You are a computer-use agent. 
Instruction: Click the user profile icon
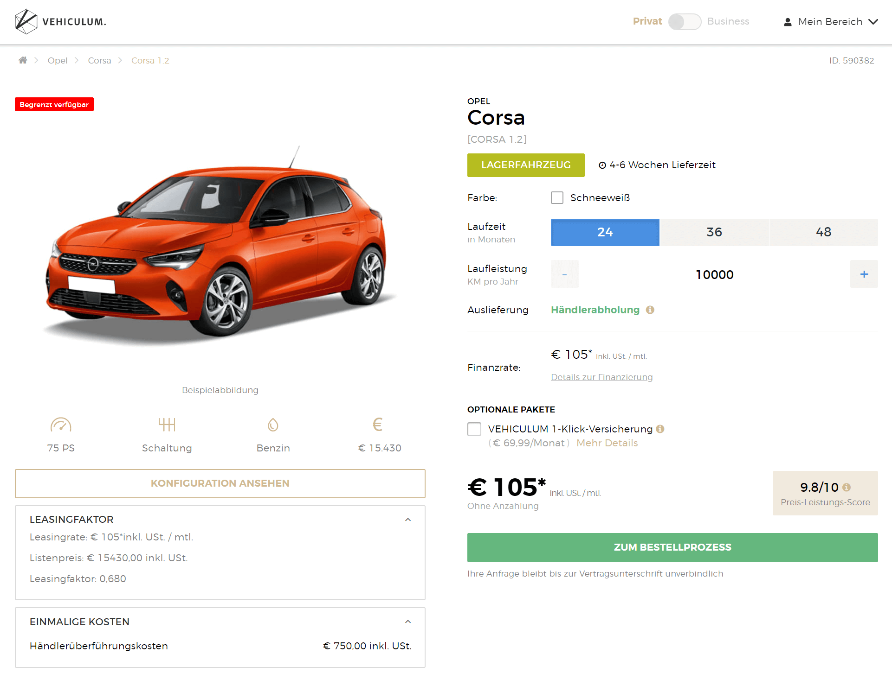click(788, 22)
